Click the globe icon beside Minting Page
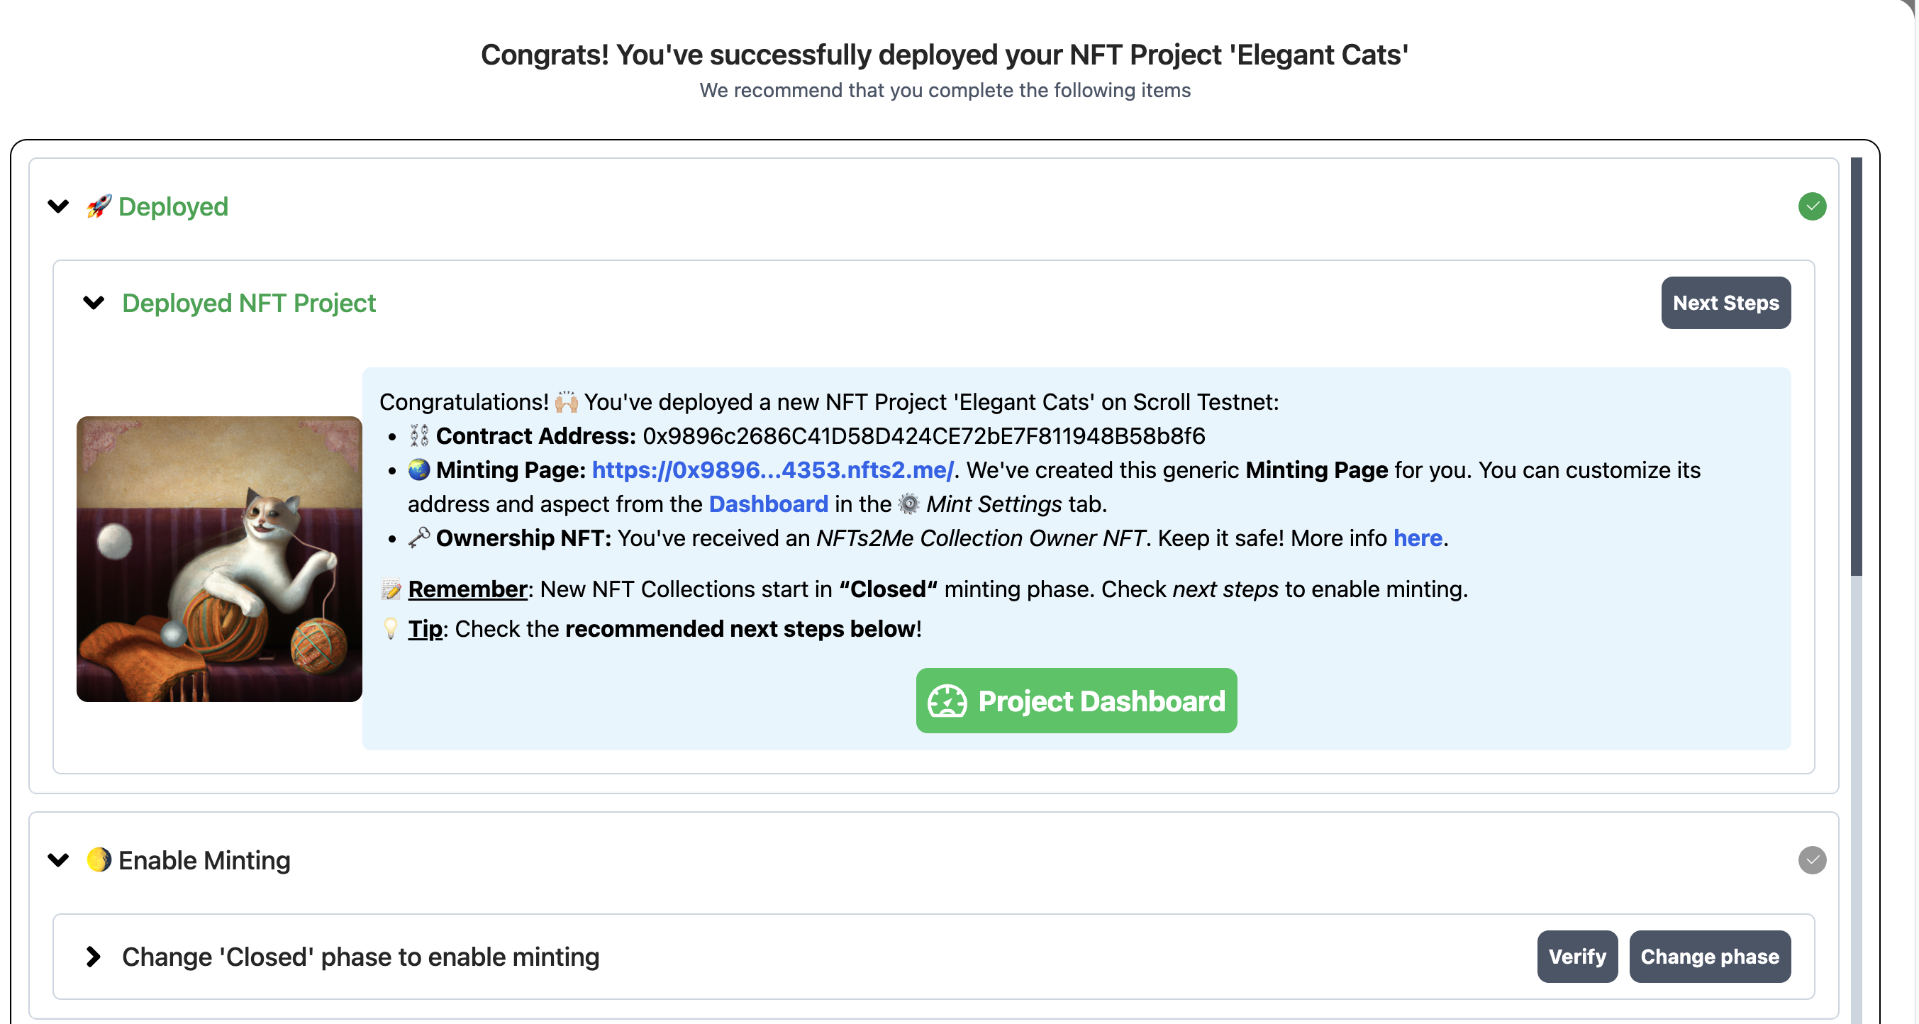Screen dimensions: 1919x1024 418,470
